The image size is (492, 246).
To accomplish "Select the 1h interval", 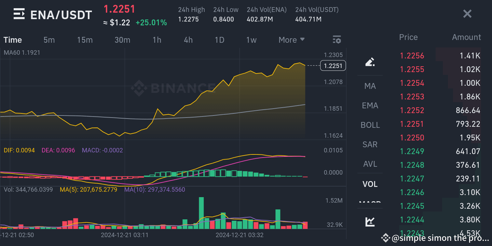I will (157, 40).
